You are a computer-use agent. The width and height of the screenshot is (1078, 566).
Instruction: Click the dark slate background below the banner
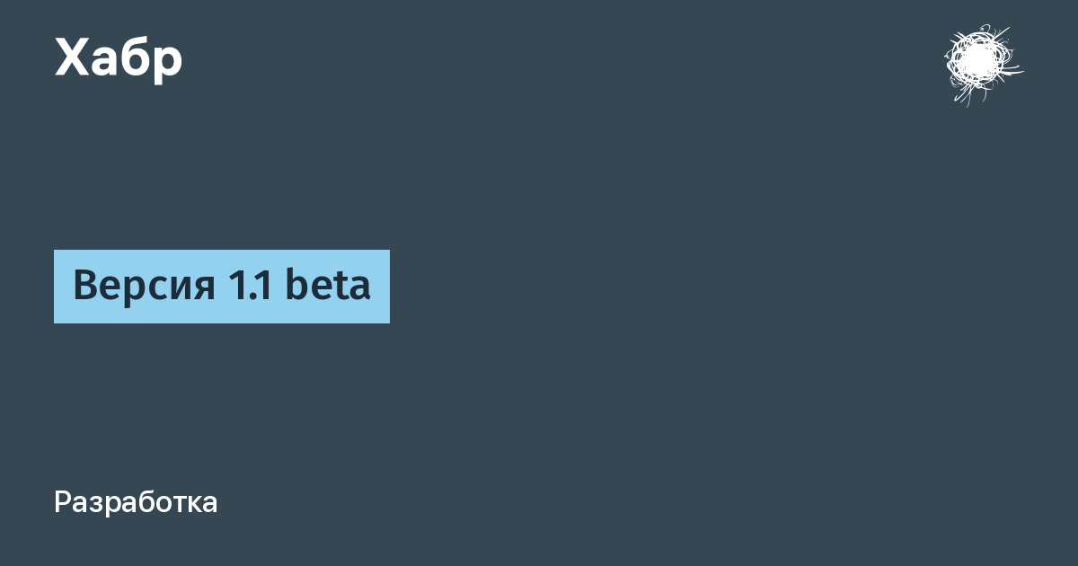click(x=539, y=404)
